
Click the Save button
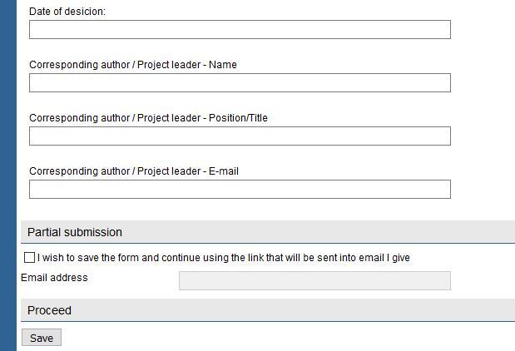(42, 338)
